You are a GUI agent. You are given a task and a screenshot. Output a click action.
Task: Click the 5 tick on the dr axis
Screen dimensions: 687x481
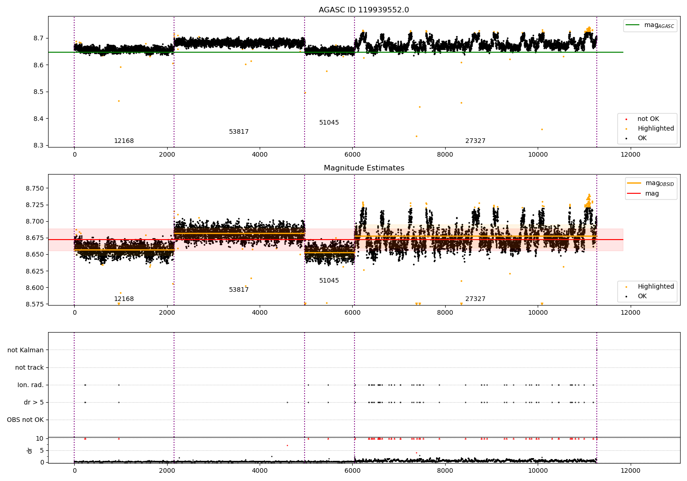[x=42, y=450]
